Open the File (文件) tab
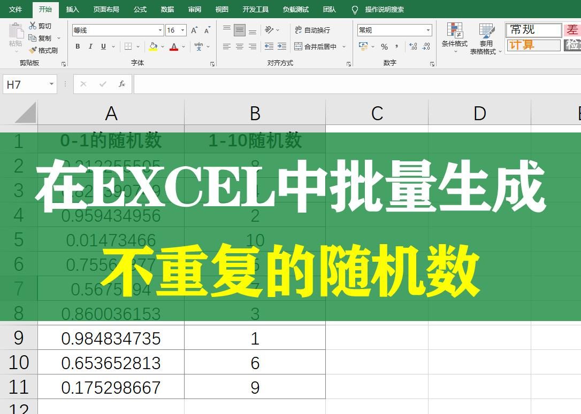The height and width of the screenshot is (414, 581). [15, 9]
